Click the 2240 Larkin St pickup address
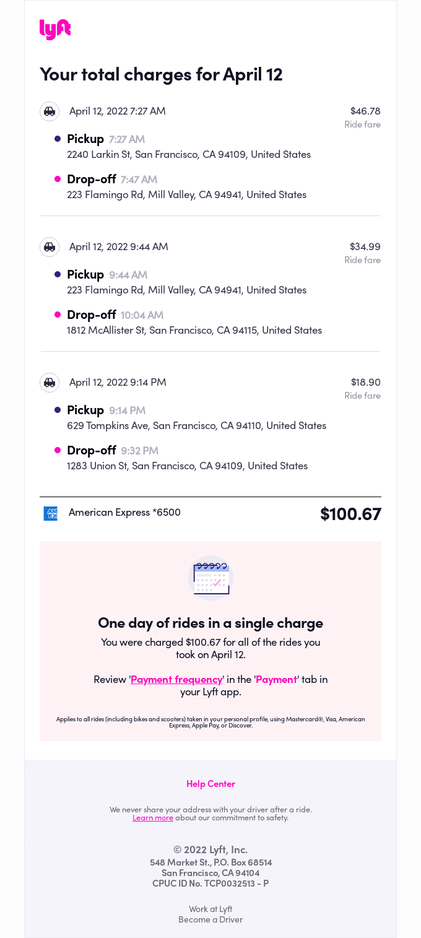 pos(189,155)
